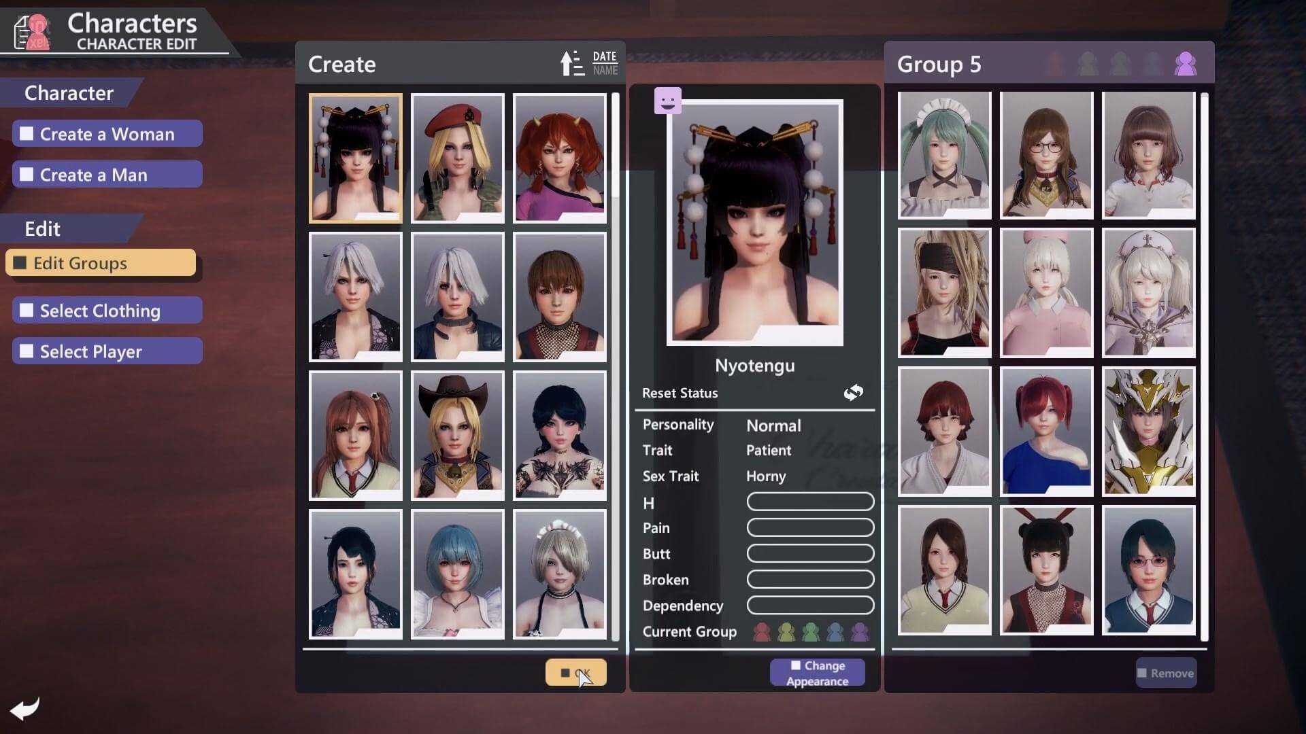Click Create a Woman button
Image resolution: width=1306 pixels, height=734 pixels.
[x=107, y=134]
